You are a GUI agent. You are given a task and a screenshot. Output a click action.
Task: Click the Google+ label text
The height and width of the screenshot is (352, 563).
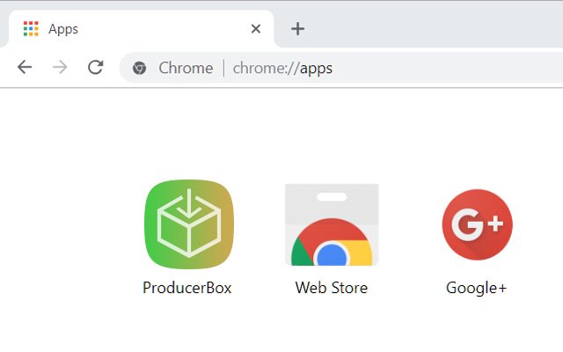click(x=476, y=288)
